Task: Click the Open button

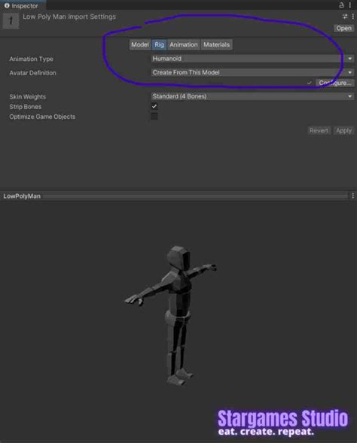Action: (343, 29)
